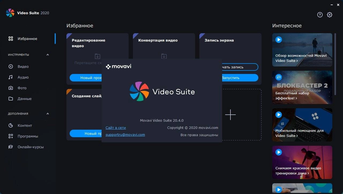Open the Сайт в сети link
This screenshot has width=343, height=194.
(116, 128)
